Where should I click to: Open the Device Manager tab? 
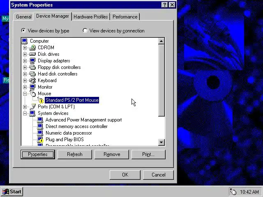coord(53,16)
